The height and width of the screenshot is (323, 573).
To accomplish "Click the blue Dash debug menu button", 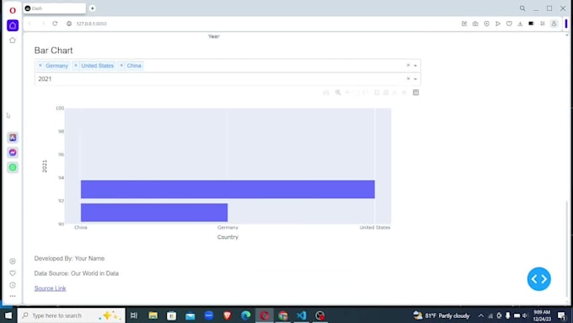I will [539, 279].
